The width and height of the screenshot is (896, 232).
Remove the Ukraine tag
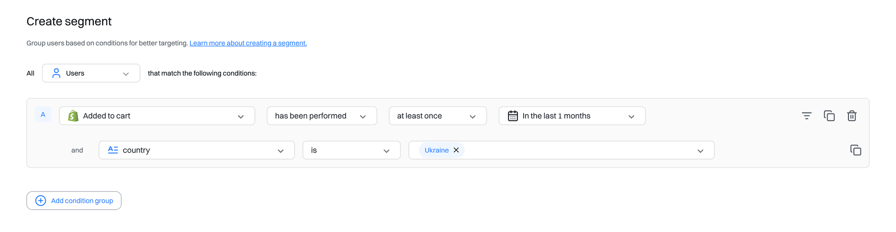[456, 150]
